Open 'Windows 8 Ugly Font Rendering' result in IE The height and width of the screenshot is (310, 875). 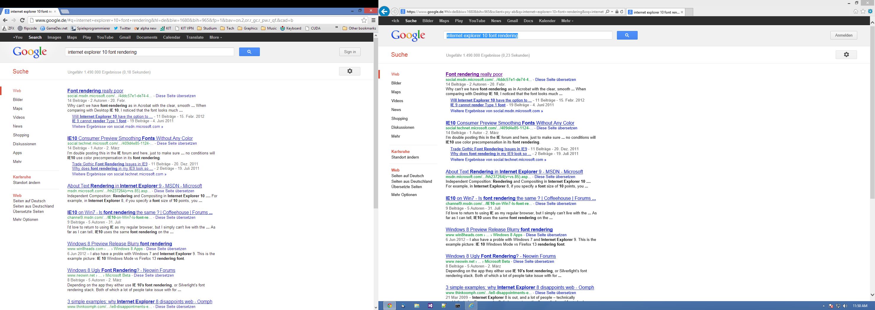(500, 256)
